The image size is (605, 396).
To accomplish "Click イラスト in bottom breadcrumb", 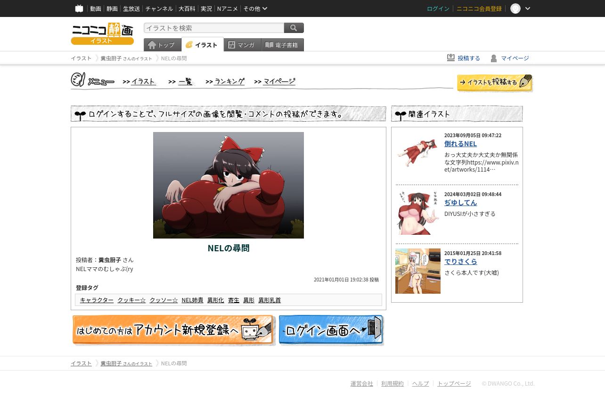I will [81, 363].
